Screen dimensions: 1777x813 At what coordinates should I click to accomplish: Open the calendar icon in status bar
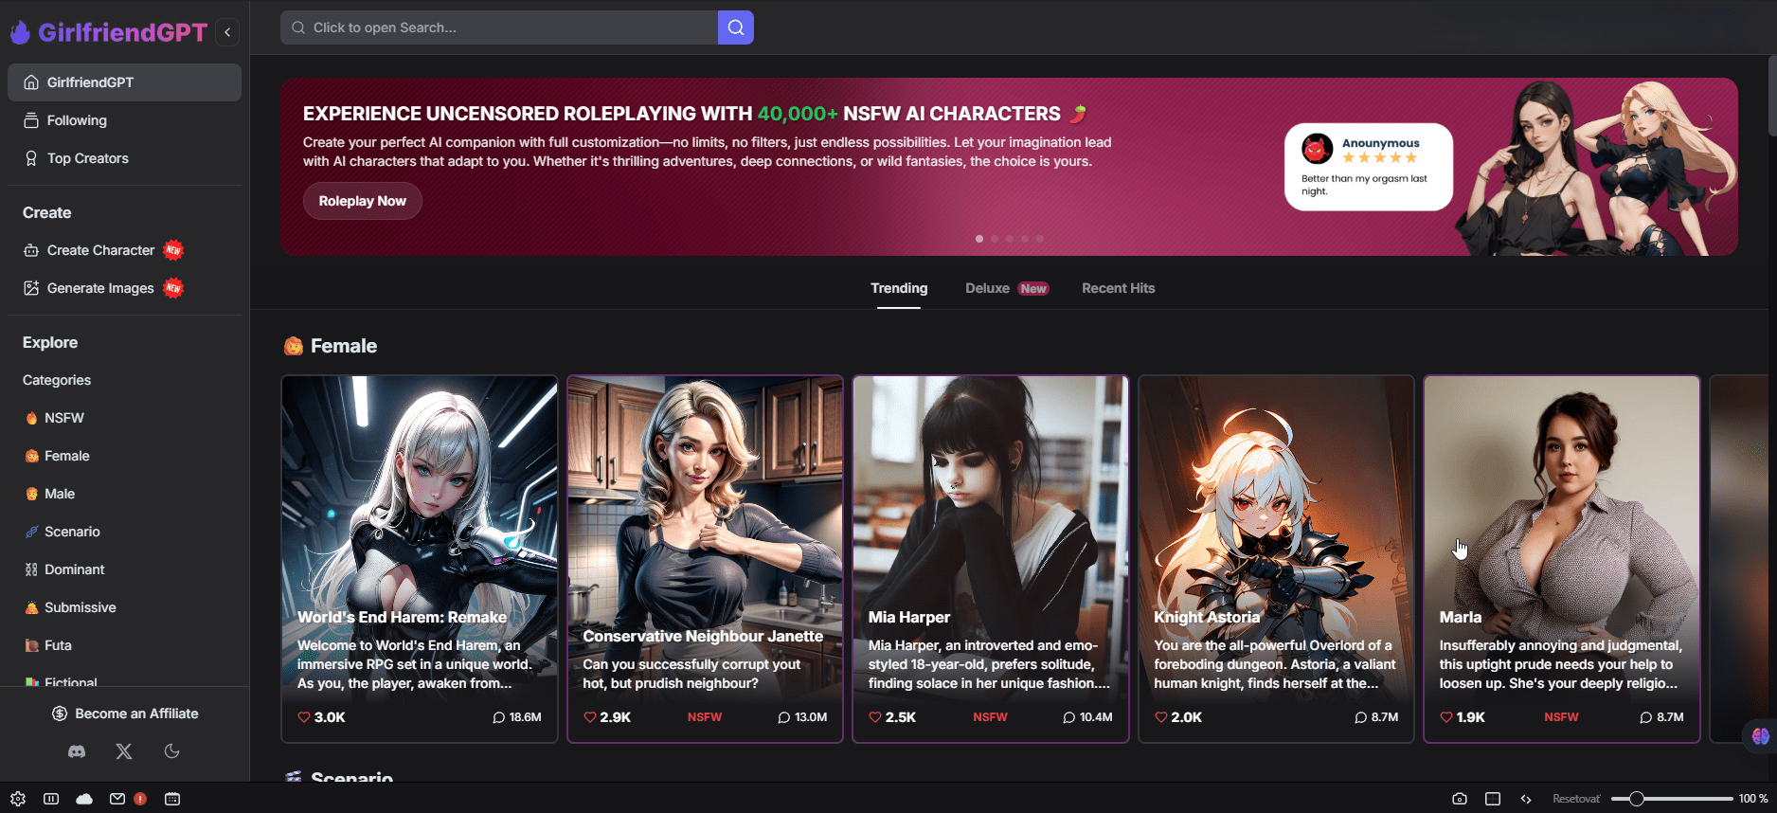pyautogui.click(x=172, y=799)
